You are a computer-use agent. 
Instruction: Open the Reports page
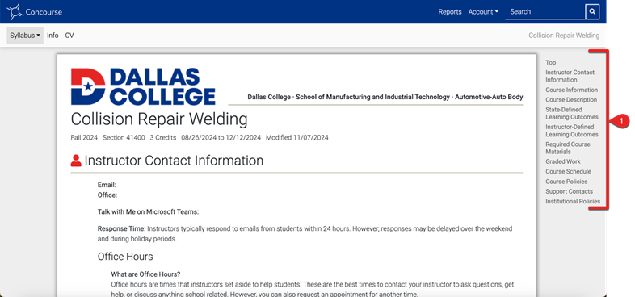pos(450,12)
